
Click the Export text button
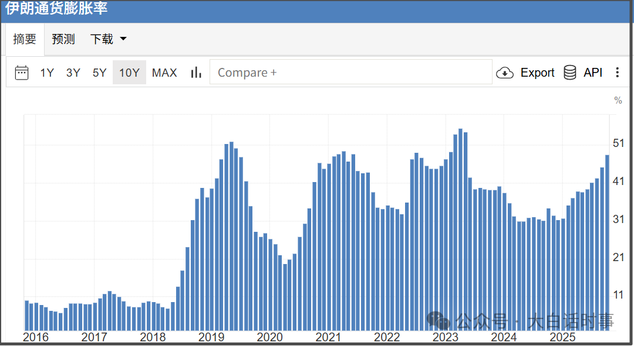pos(537,73)
